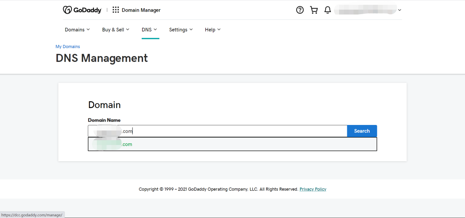This screenshot has height=218, width=465.
Task: Click the DNS Management page heading
Action: (102, 58)
